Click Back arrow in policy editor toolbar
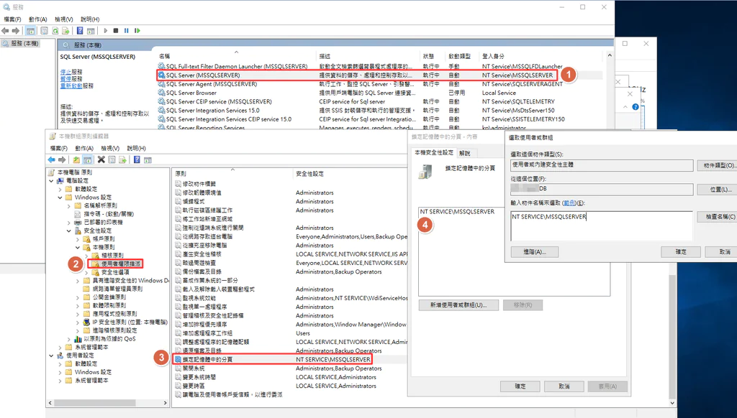The image size is (737, 418). tap(51, 159)
